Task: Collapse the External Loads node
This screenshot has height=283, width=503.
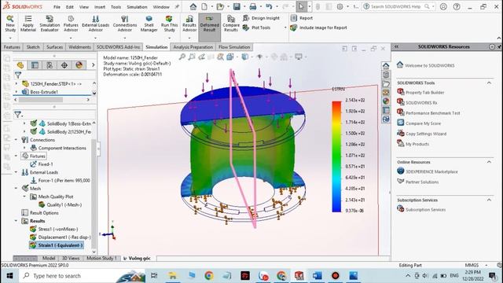Action: (16, 172)
